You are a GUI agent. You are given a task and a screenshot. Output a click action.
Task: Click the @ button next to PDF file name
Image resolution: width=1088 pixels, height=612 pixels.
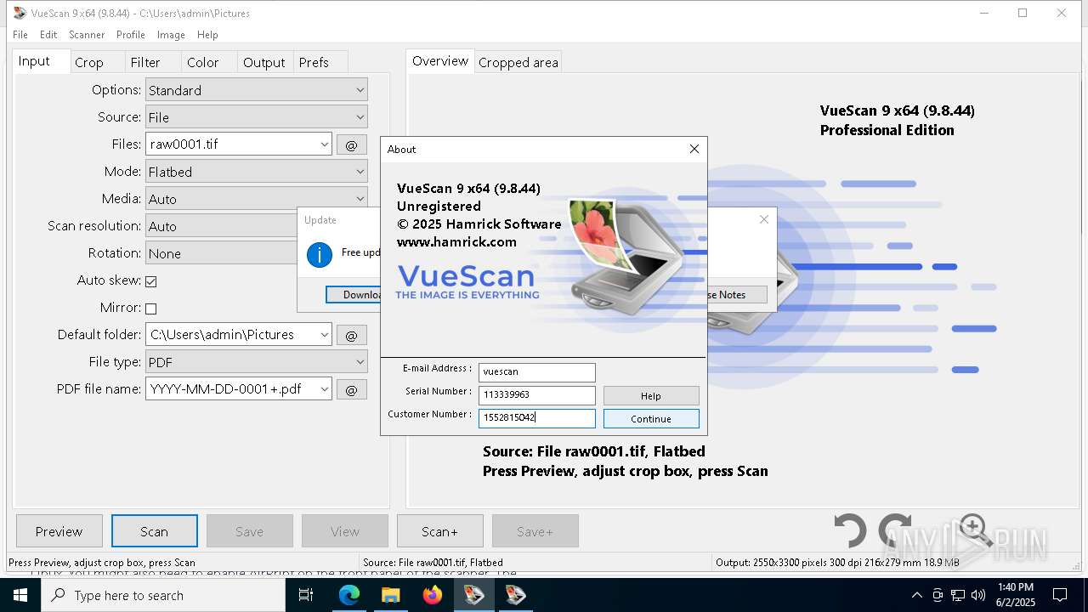[x=352, y=389]
